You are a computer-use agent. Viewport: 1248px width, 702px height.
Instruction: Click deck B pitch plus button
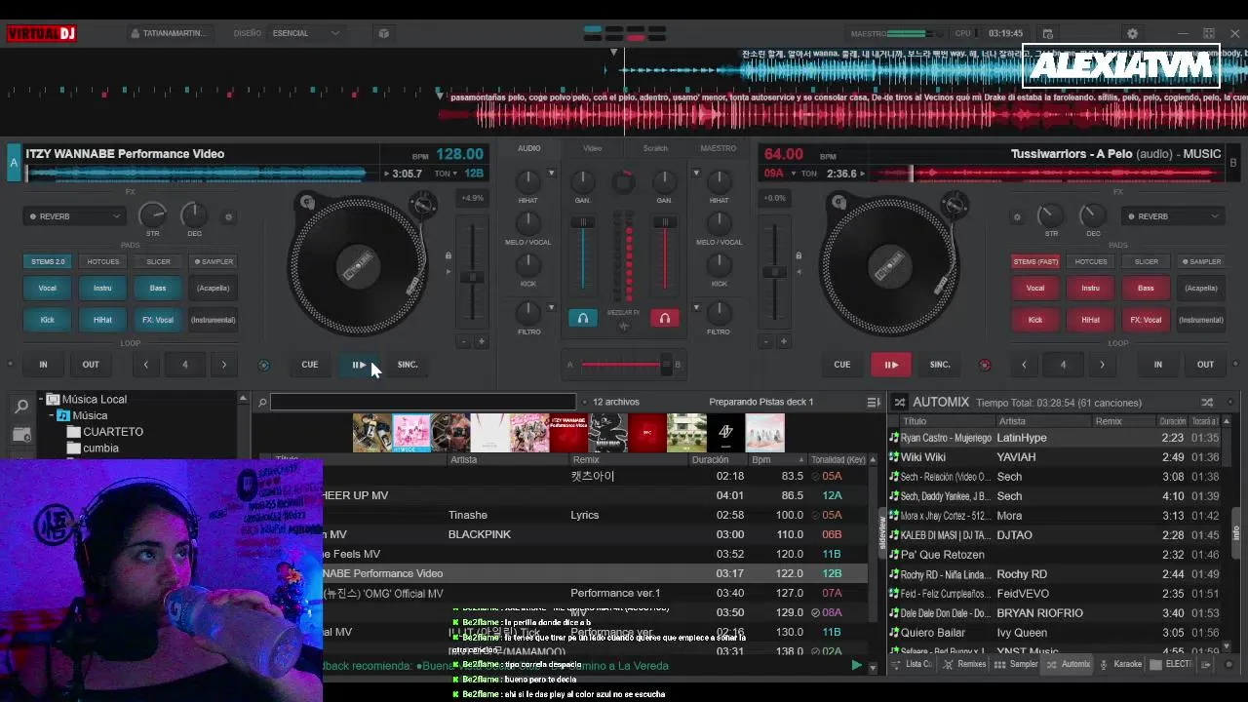click(783, 342)
